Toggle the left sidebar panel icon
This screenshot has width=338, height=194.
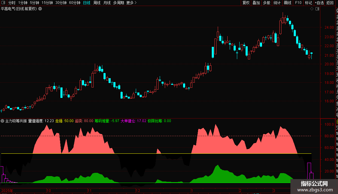(x=3, y=3)
